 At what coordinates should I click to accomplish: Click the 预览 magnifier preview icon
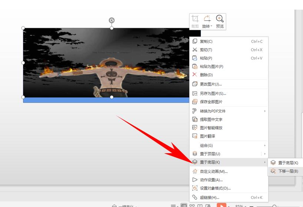[x=220, y=19]
